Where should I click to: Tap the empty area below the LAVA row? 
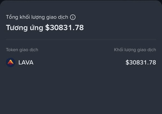point(81,91)
